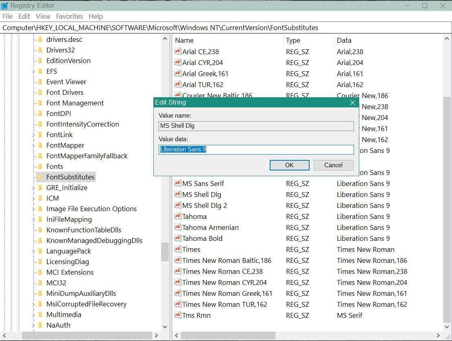Expand the FontMapper registry key
The width and height of the screenshot is (452, 341).
coord(33,146)
